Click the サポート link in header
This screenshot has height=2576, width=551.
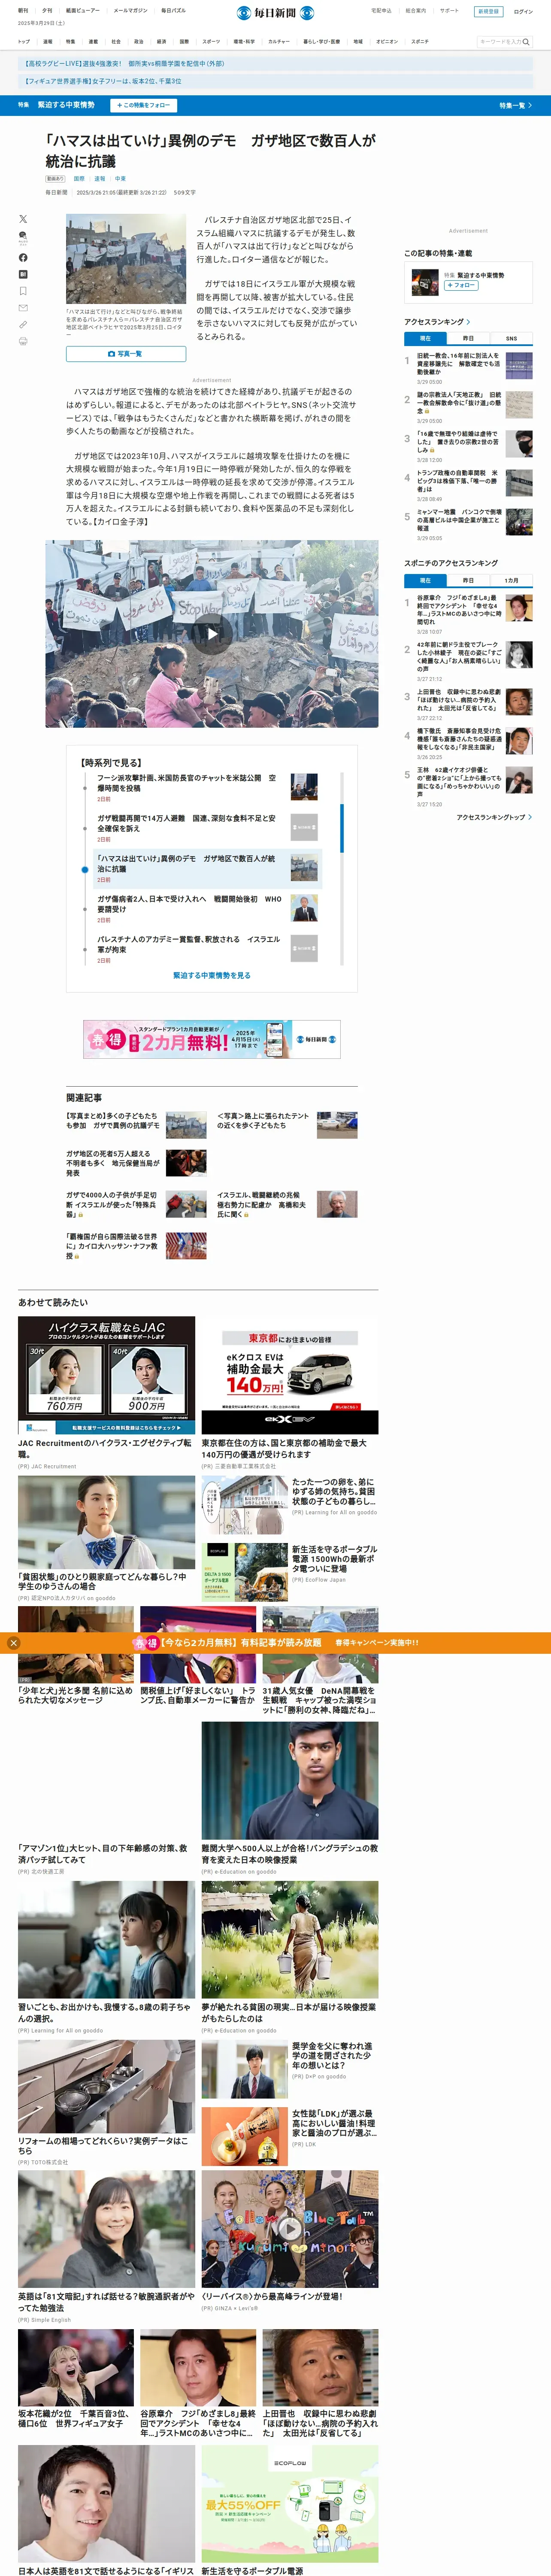coord(449,11)
